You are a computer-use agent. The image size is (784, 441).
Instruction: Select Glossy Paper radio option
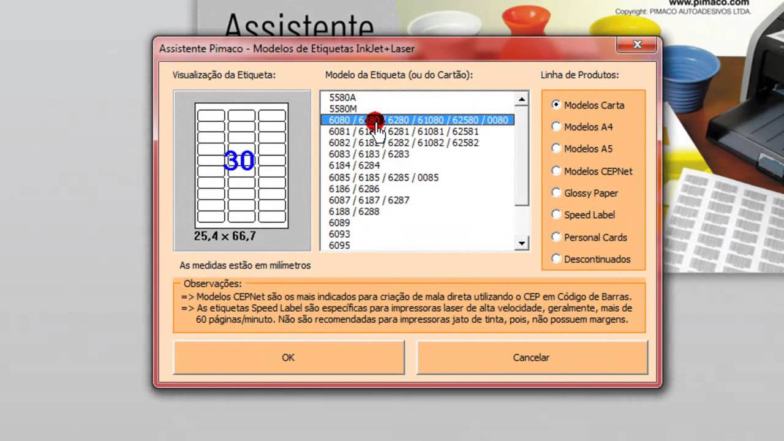584,193
